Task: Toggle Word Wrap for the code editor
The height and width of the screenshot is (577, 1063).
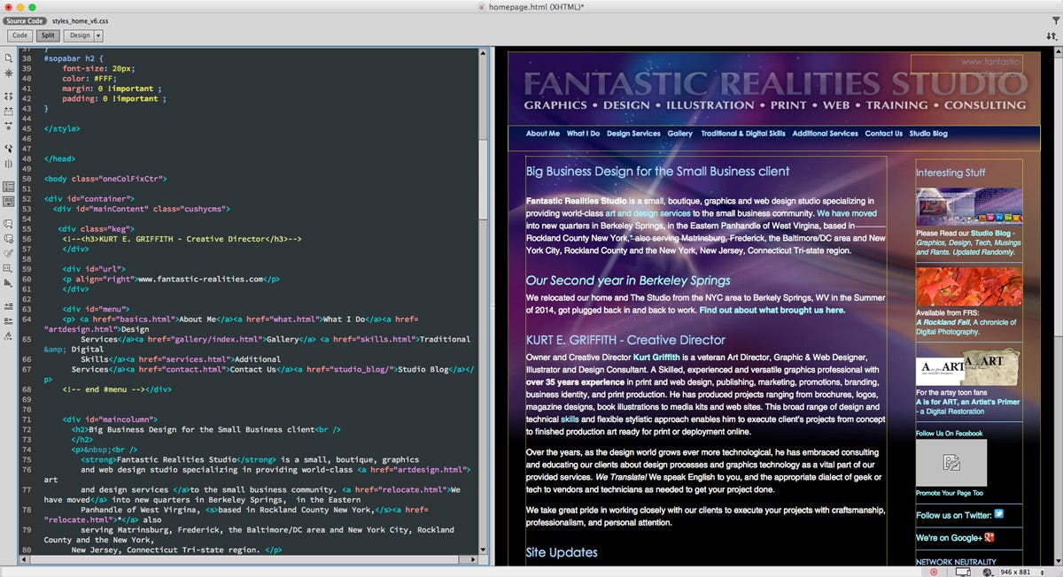Action: coord(7,204)
